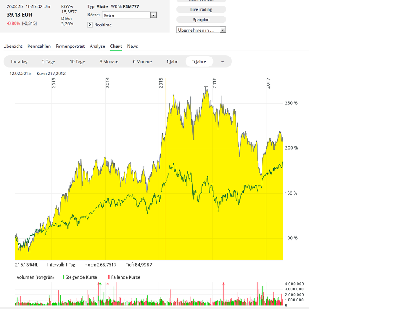
Task: Click the red Fallende Kurse legend marker
Action: point(109,277)
